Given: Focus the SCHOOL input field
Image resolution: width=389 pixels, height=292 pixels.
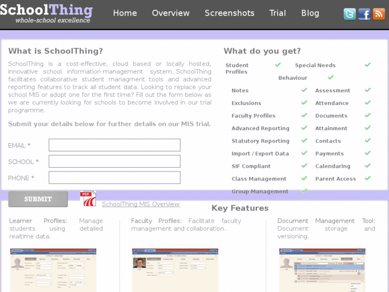Looking at the screenshot, I should (115, 161).
